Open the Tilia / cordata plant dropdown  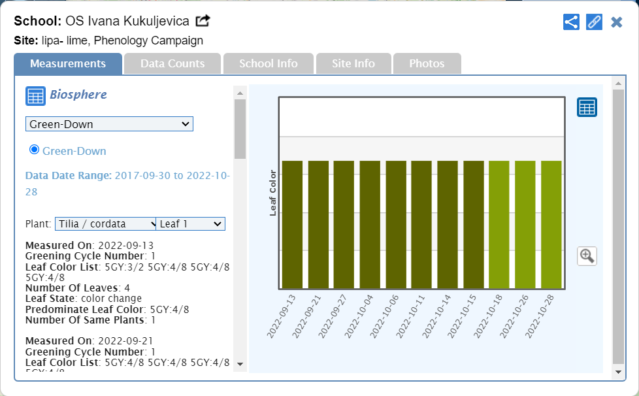point(105,223)
